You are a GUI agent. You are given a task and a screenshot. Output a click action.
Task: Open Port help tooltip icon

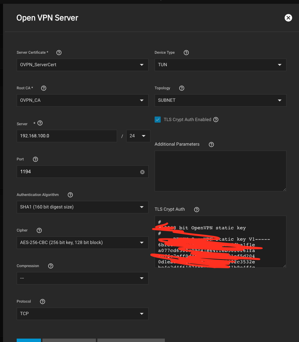[35, 159]
